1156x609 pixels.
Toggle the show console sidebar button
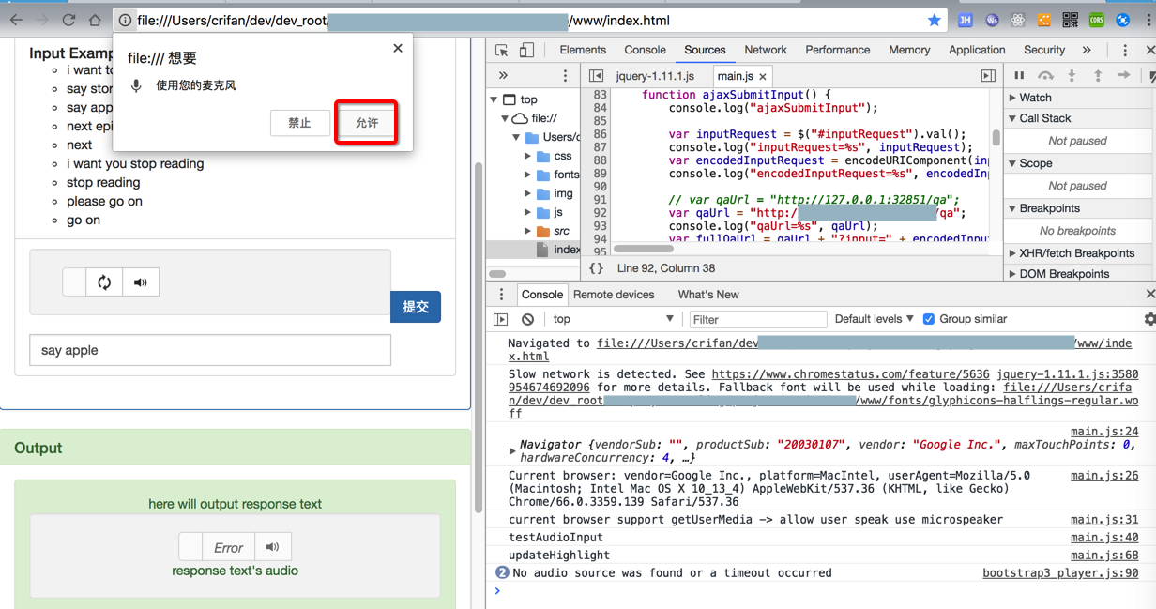501,320
